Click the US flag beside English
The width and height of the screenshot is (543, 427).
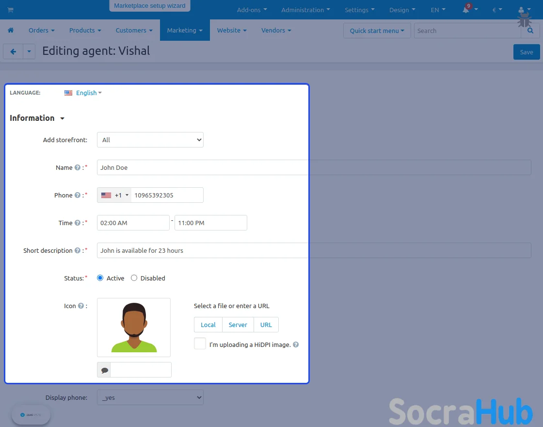(x=68, y=93)
